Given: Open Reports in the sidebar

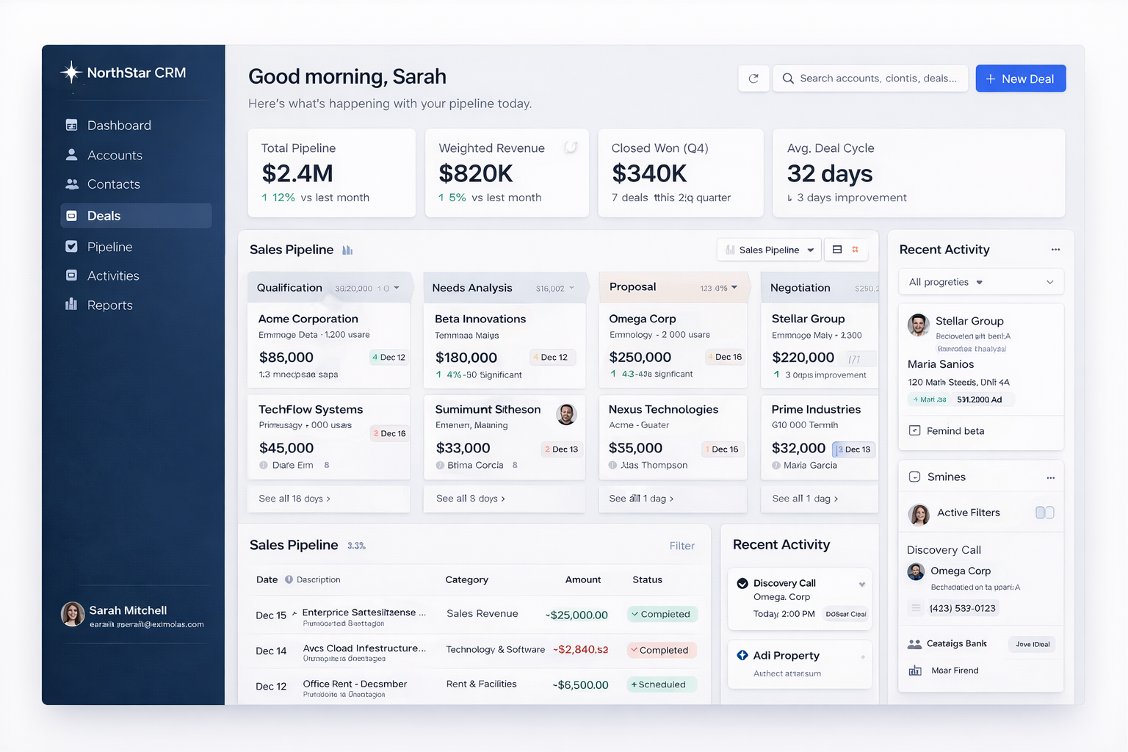Looking at the screenshot, I should (x=109, y=305).
